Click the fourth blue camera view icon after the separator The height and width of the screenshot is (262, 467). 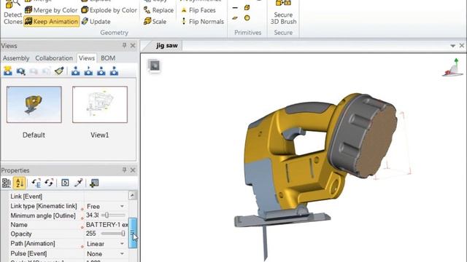[x=114, y=71]
